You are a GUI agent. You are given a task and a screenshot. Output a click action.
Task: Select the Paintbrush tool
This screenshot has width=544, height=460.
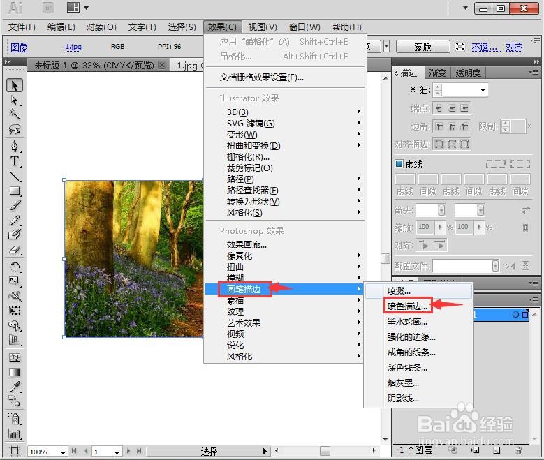click(14, 206)
